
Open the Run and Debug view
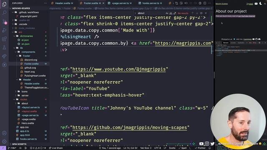[4, 30]
